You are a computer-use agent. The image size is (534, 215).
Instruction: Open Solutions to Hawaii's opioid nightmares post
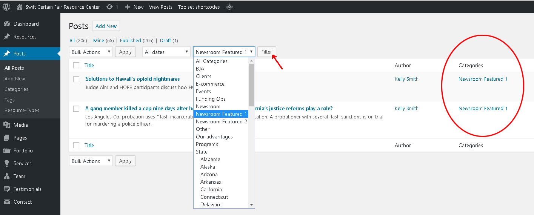pyautogui.click(x=132, y=79)
